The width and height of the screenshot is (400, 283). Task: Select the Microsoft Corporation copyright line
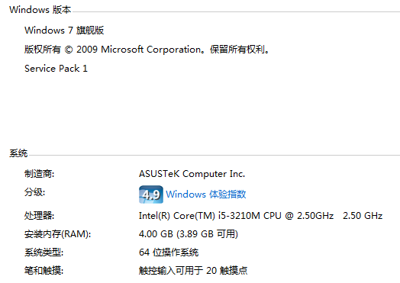click(x=147, y=50)
